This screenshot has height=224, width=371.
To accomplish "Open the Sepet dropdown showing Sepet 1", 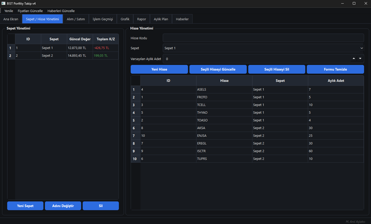I will click(x=263, y=48).
